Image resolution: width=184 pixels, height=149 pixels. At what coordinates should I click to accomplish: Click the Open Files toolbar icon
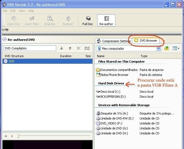click(32, 18)
